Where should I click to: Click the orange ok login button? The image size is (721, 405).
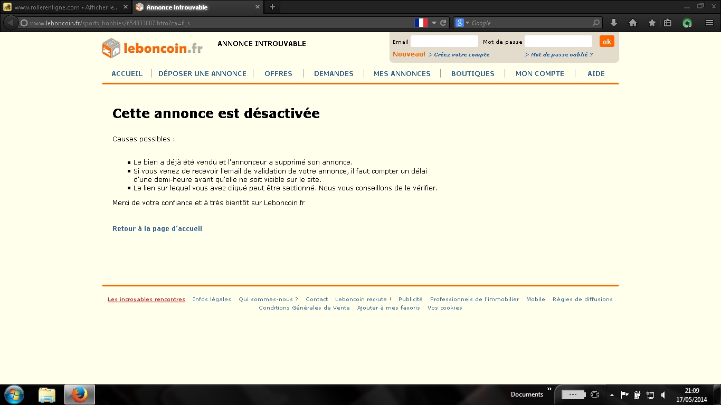pos(607,42)
